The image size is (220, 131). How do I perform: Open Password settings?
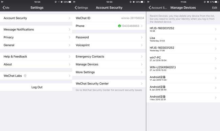(109, 37)
